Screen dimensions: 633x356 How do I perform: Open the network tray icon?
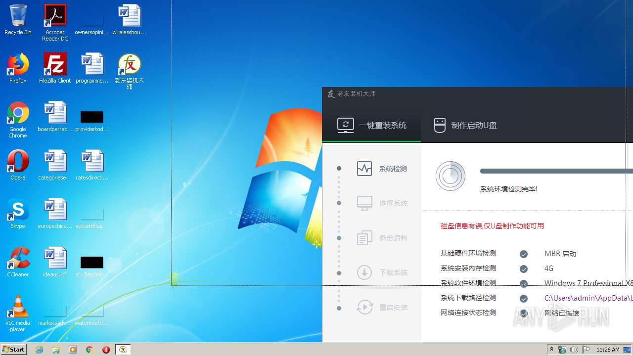coord(562,350)
